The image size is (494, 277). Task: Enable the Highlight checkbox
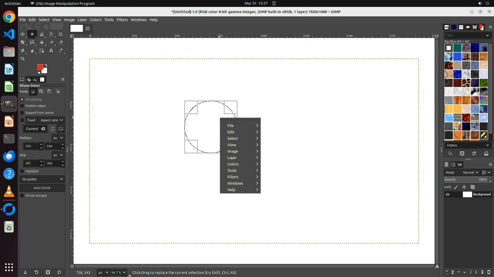point(22,171)
